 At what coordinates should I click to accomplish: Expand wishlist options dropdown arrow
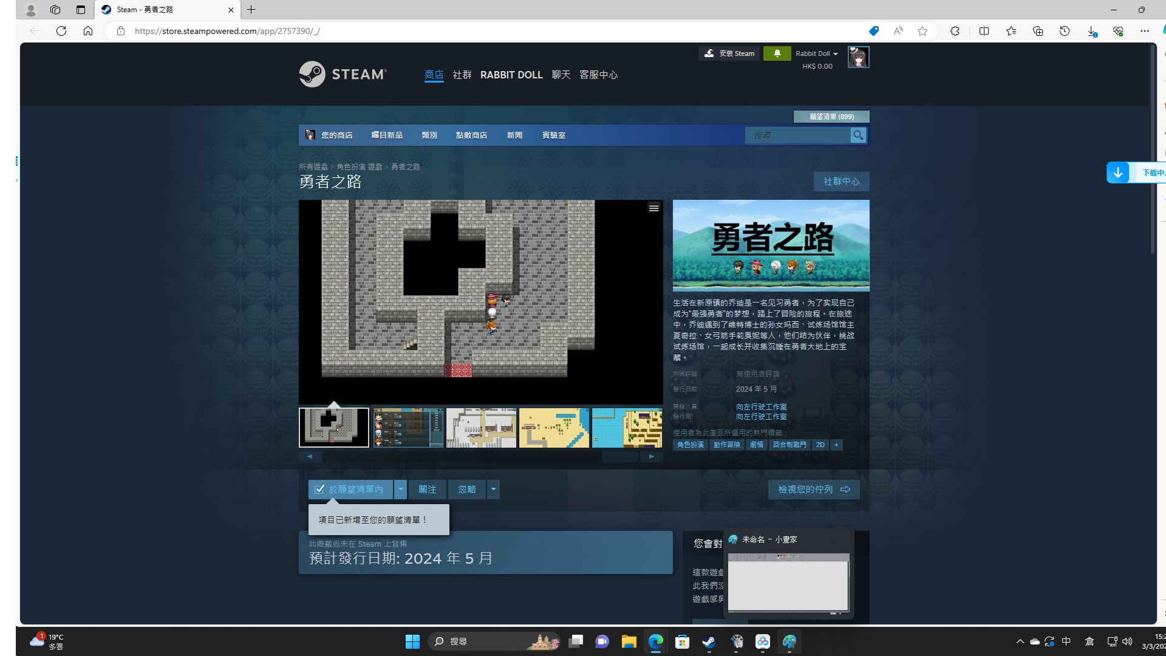click(x=400, y=490)
